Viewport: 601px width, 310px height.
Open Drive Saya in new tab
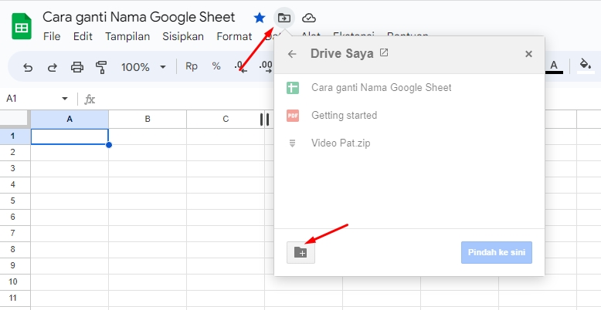tap(384, 52)
